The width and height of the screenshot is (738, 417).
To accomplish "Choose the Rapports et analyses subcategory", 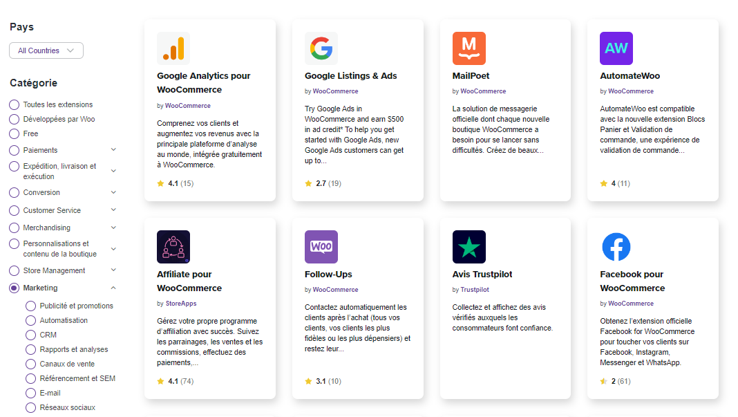I will tap(30, 350).
